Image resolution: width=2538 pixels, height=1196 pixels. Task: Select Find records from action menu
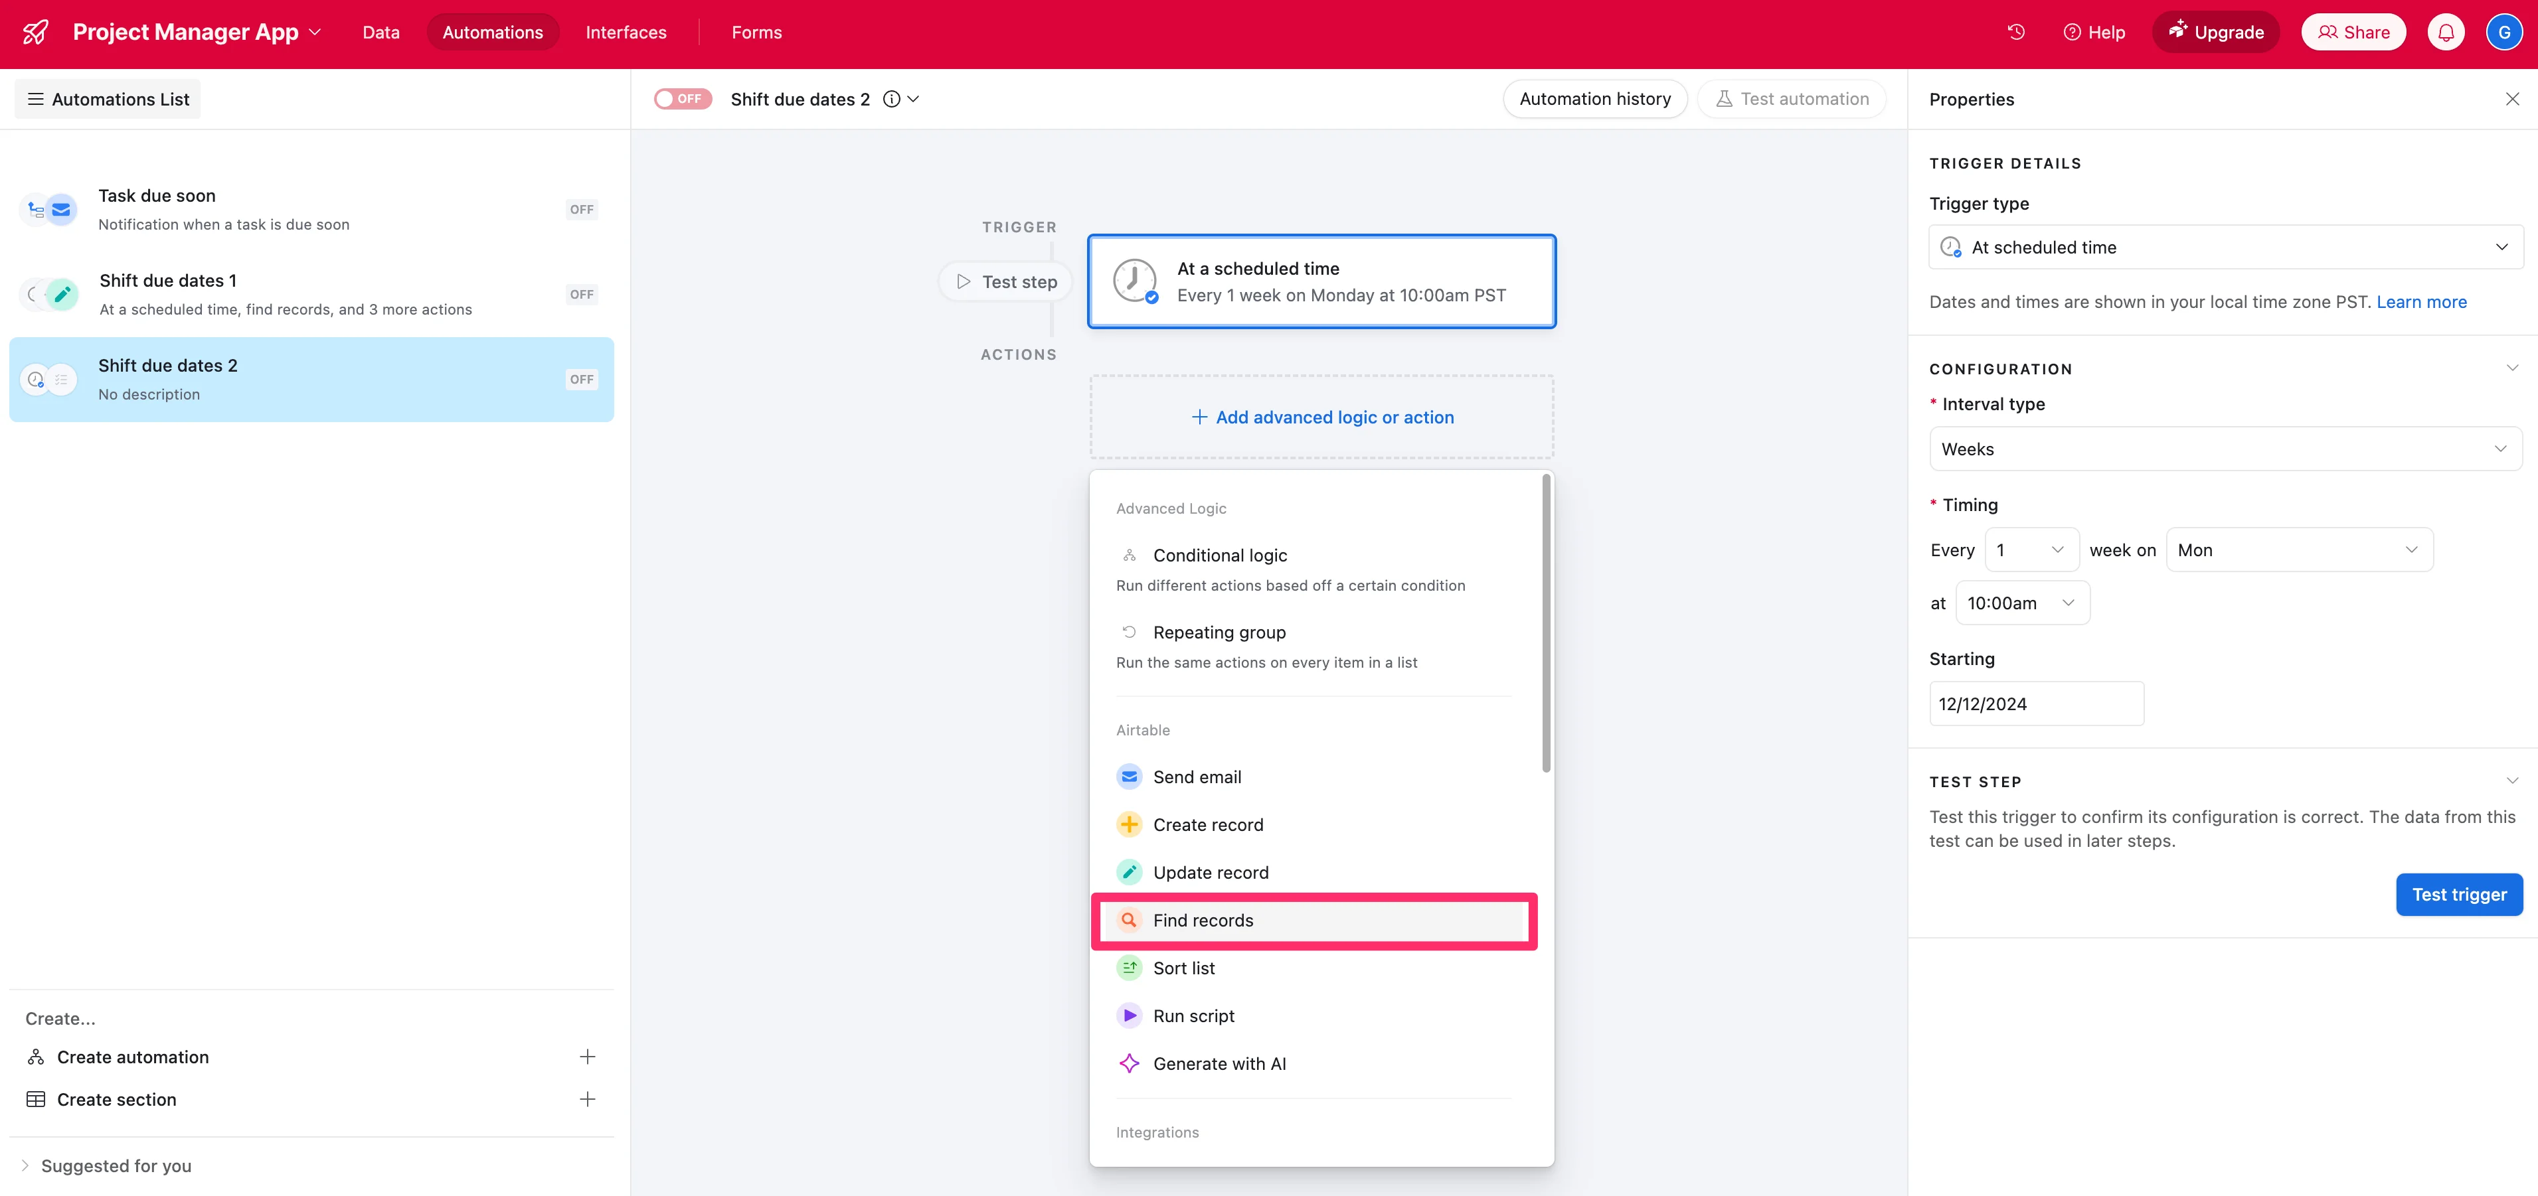(1203, 921)
